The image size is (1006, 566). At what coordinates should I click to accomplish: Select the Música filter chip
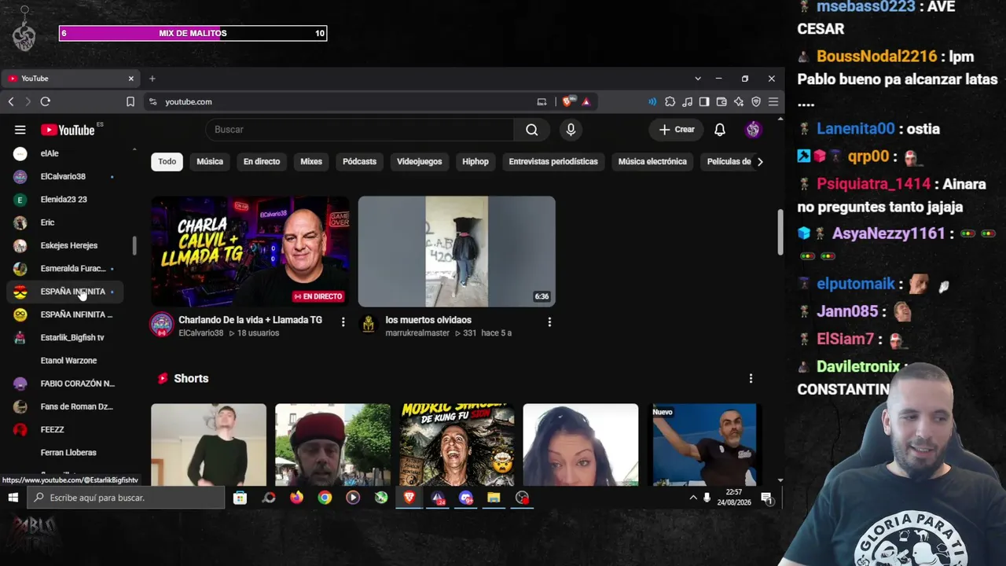click(x=210, y=162)
